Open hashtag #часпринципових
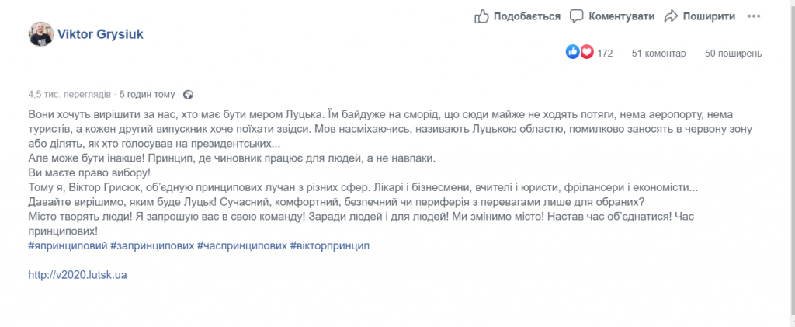The height and width of the screenshot is (327, 795). (241, 245)
